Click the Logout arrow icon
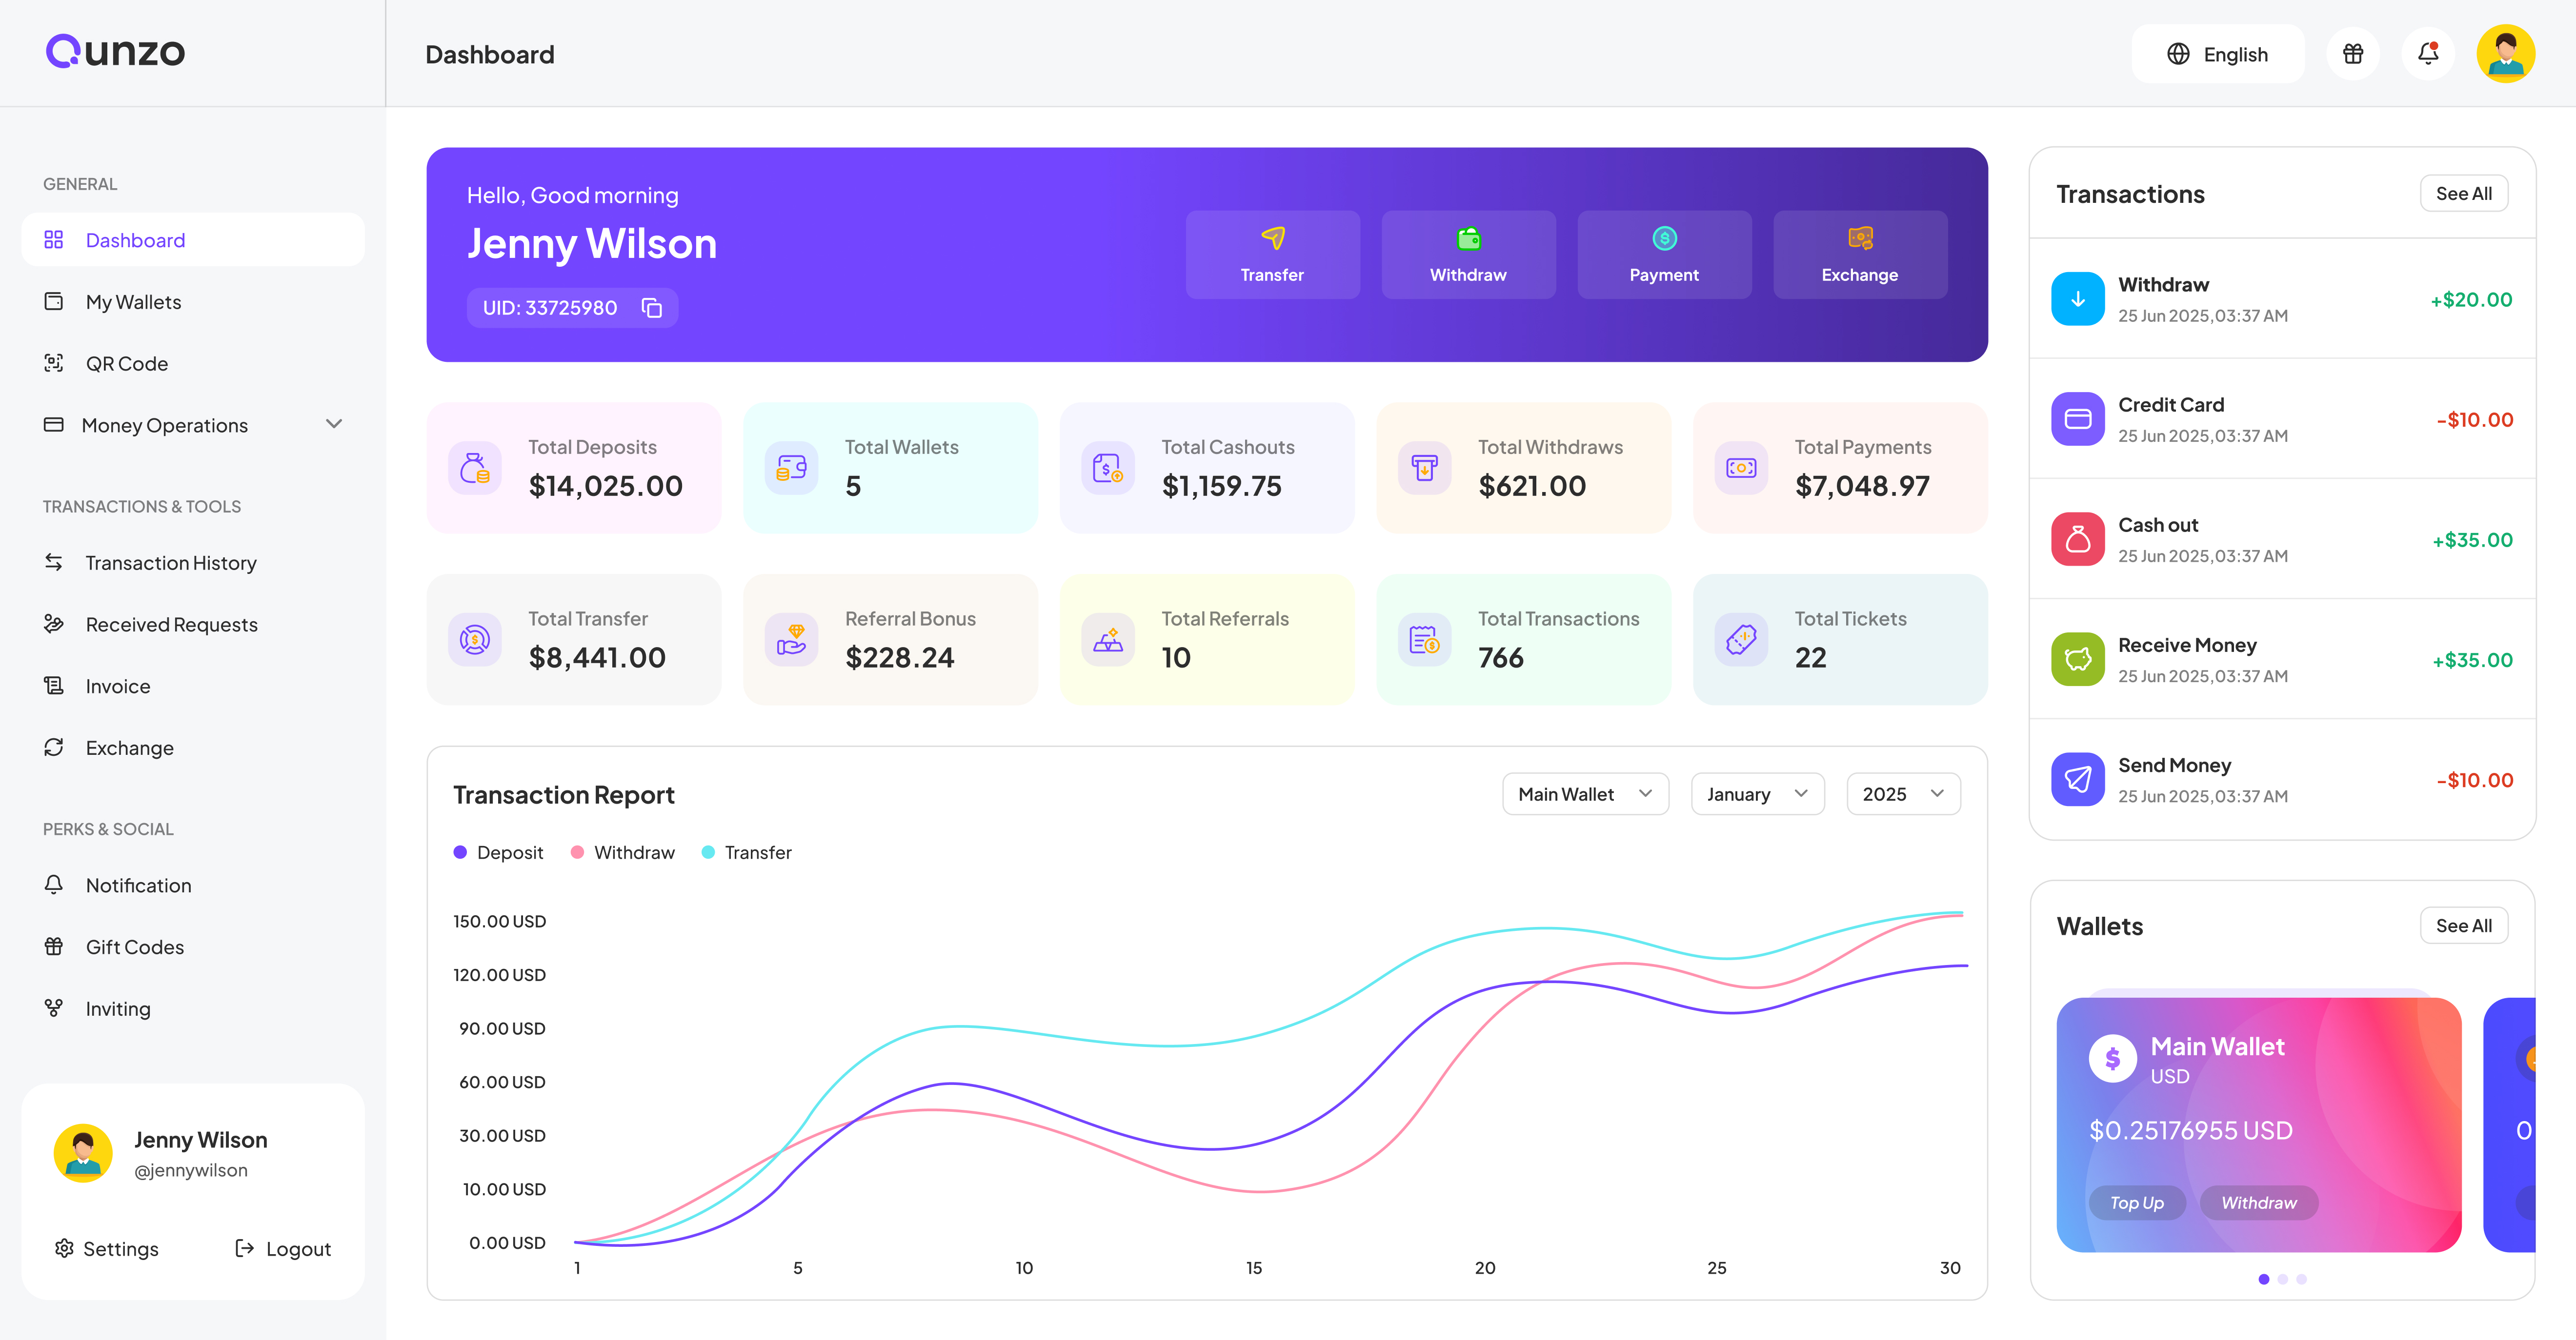Viewport: 2576px width, 1340px height. 244,1248
